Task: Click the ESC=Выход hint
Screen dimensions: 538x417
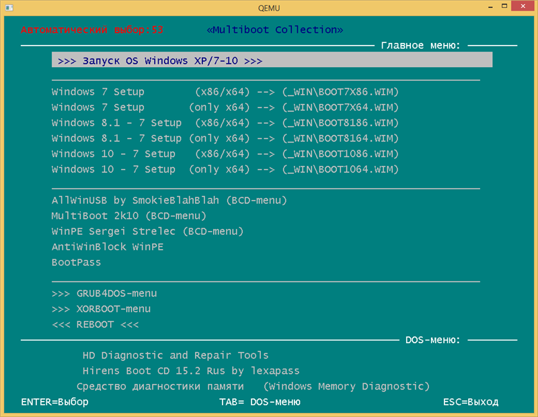Action: (x=470, y=402)
